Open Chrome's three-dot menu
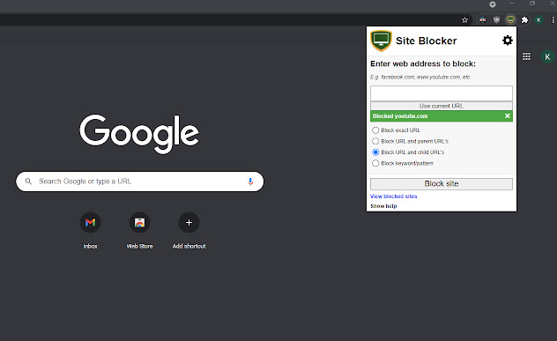Screen dimensions: 557x341 [553, 20]
